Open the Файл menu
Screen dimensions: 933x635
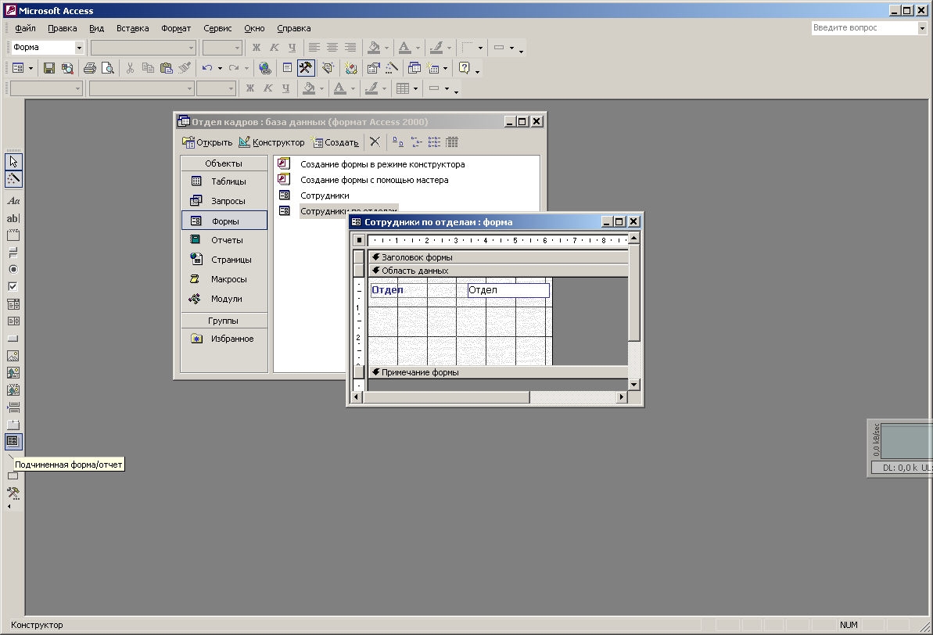[25, 28]
